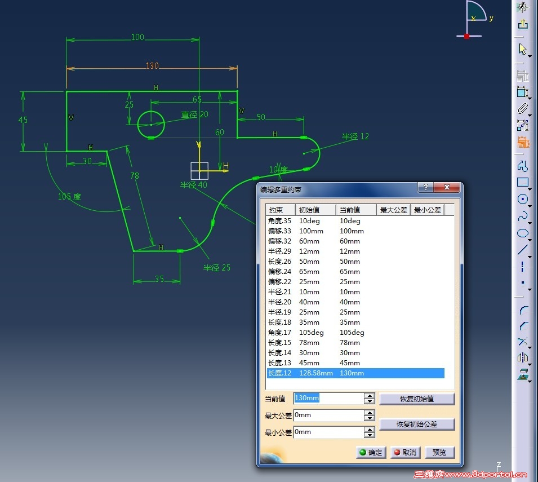
Task: Expand the paperclip tool flyout arrow
Action: coord(530,116)
